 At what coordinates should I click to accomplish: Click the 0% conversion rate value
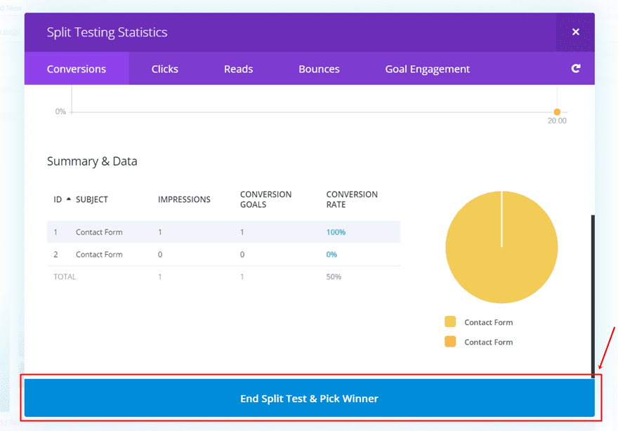pyautogui.click(x=332, y=255)
